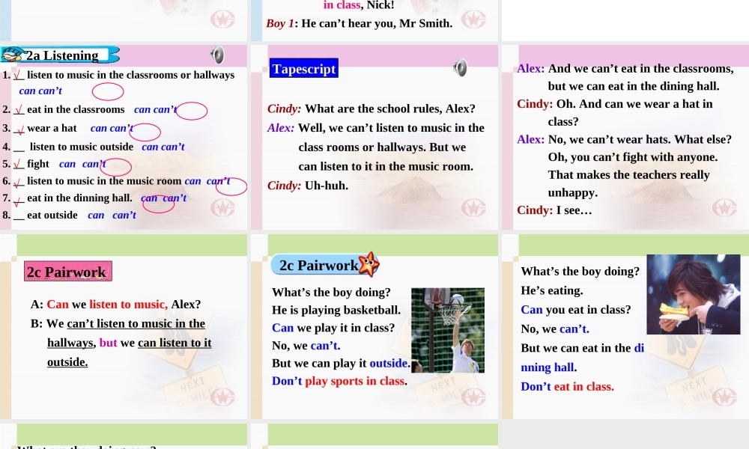This screenshot has width=749, height=449.
Task: Click 'can can't' in the 'eat outside' row
Action: (x=112, y=216)
